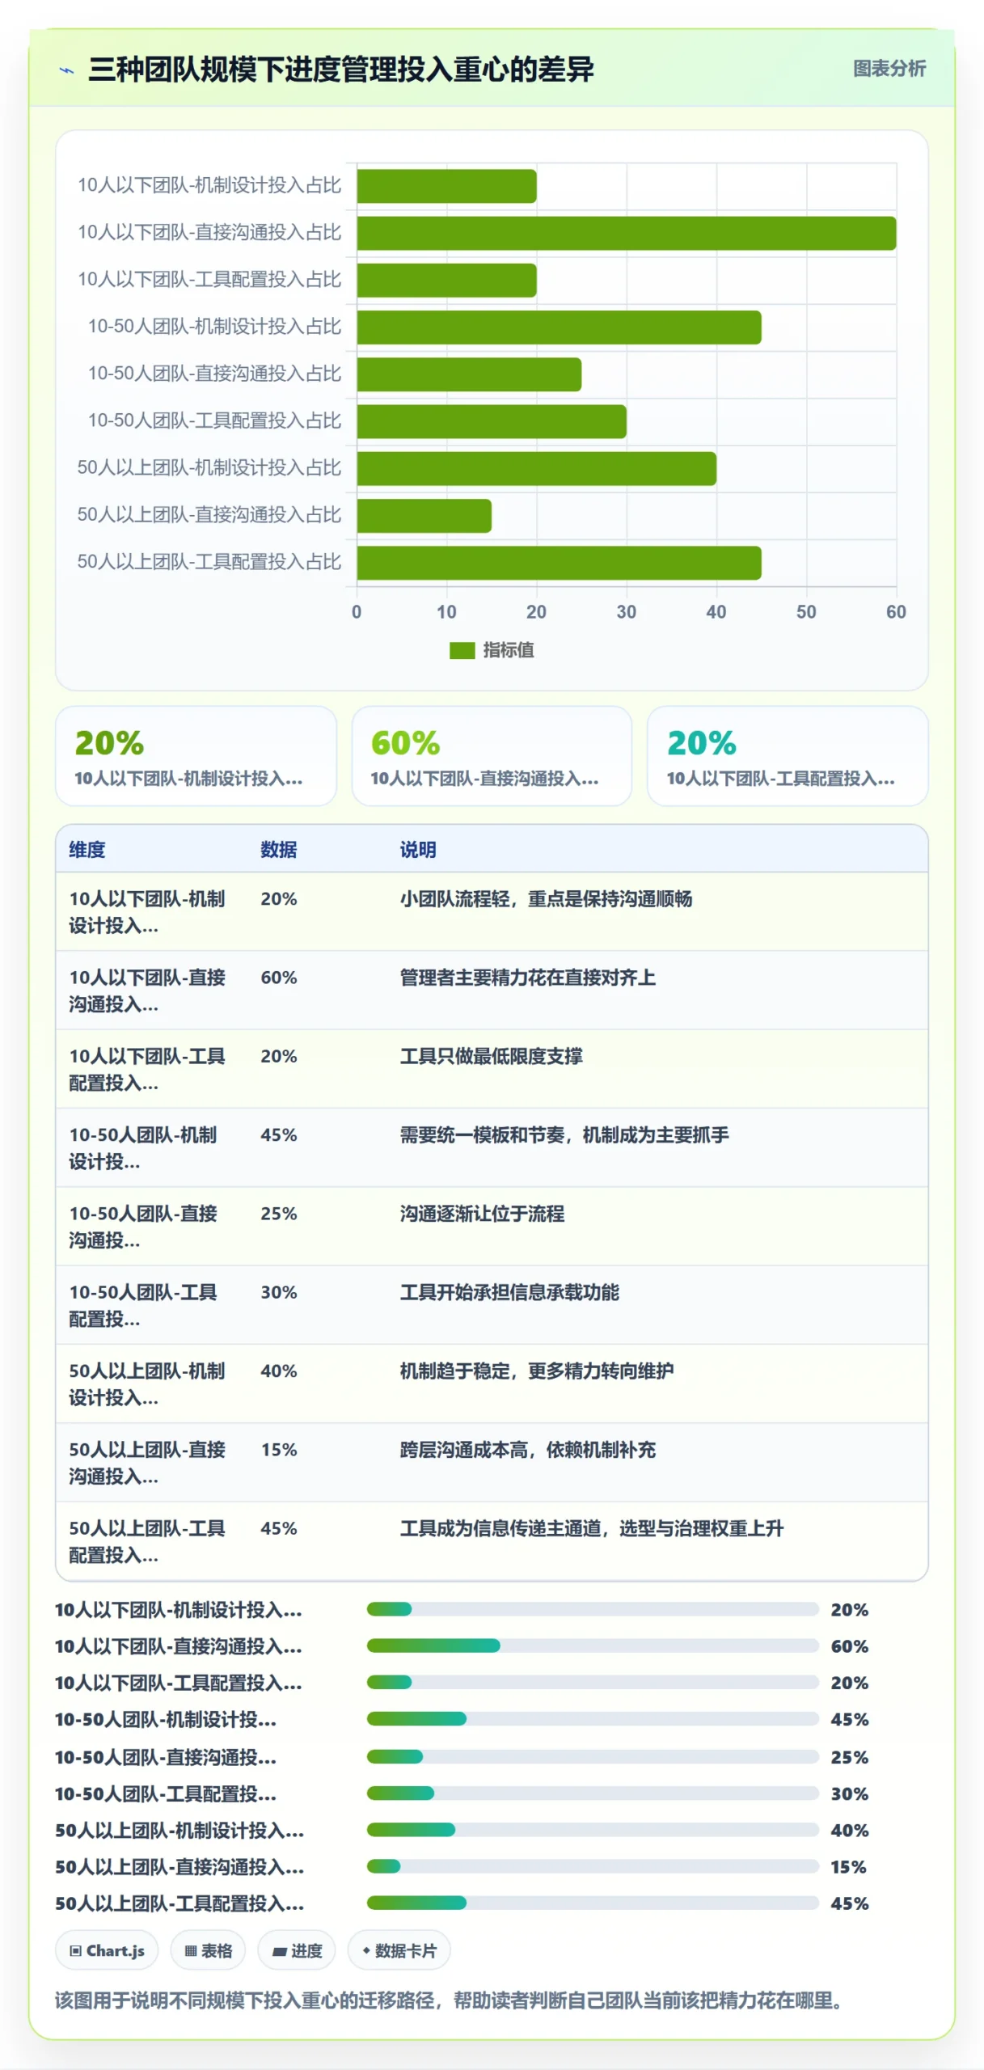The width and height of the screenshot is (984, 2070).
Task: Click bar for 50人以上团队-直接沟通投入占比
Action: coord(424,515)
